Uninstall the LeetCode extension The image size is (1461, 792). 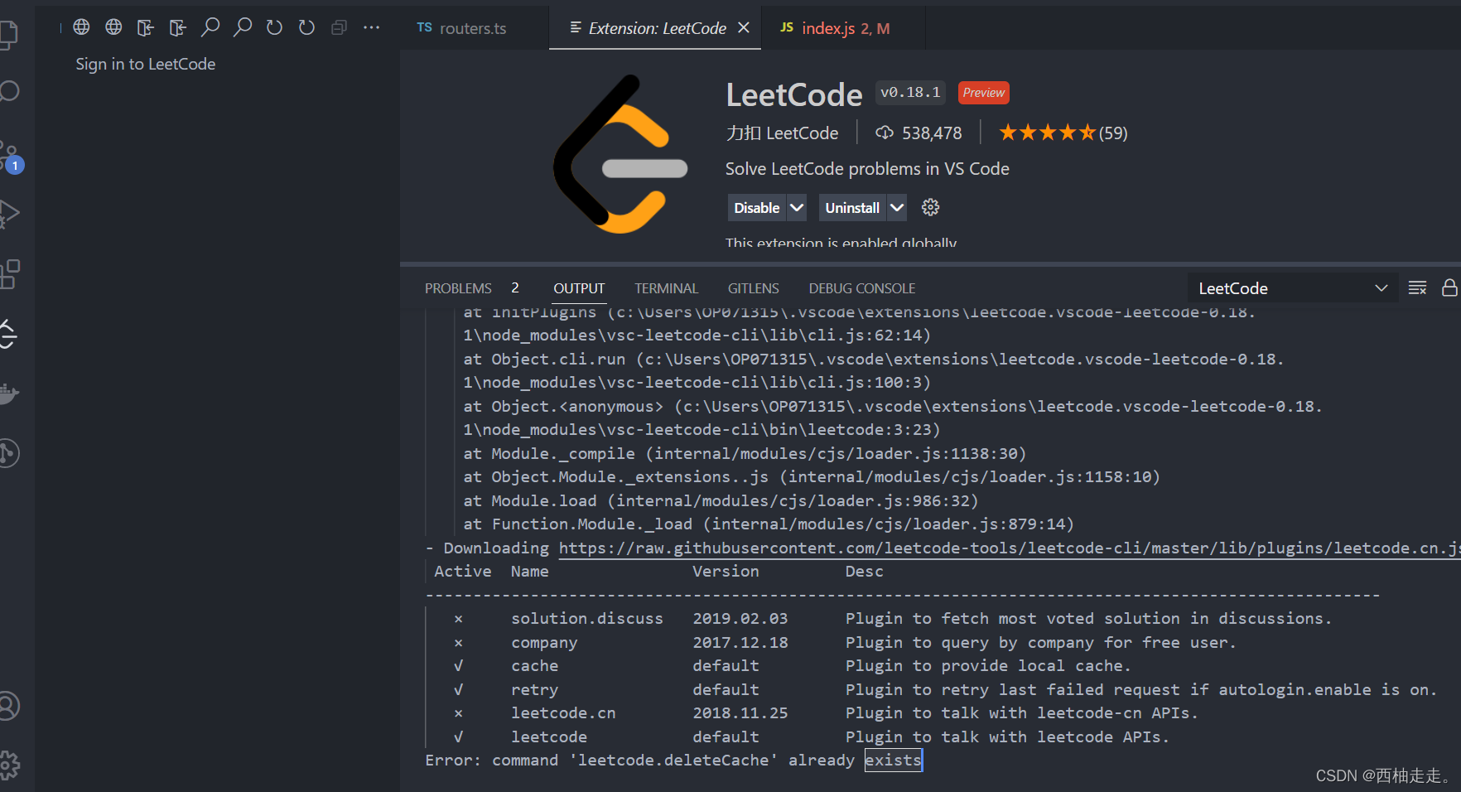pos(852,208)
